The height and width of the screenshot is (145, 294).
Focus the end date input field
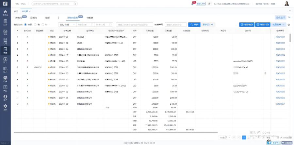pyautogui.click(x=104, y=24)
